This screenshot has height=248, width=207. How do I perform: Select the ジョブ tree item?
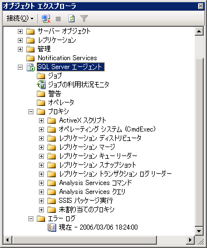55,76
